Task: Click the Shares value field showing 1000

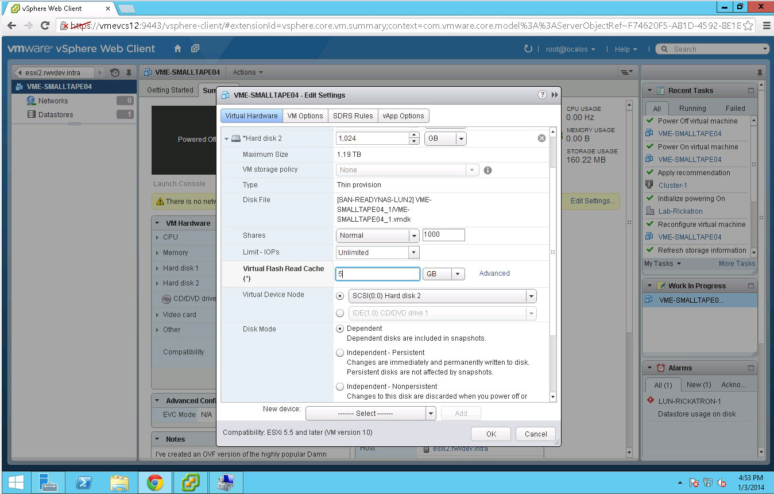Action: point(443,235)
